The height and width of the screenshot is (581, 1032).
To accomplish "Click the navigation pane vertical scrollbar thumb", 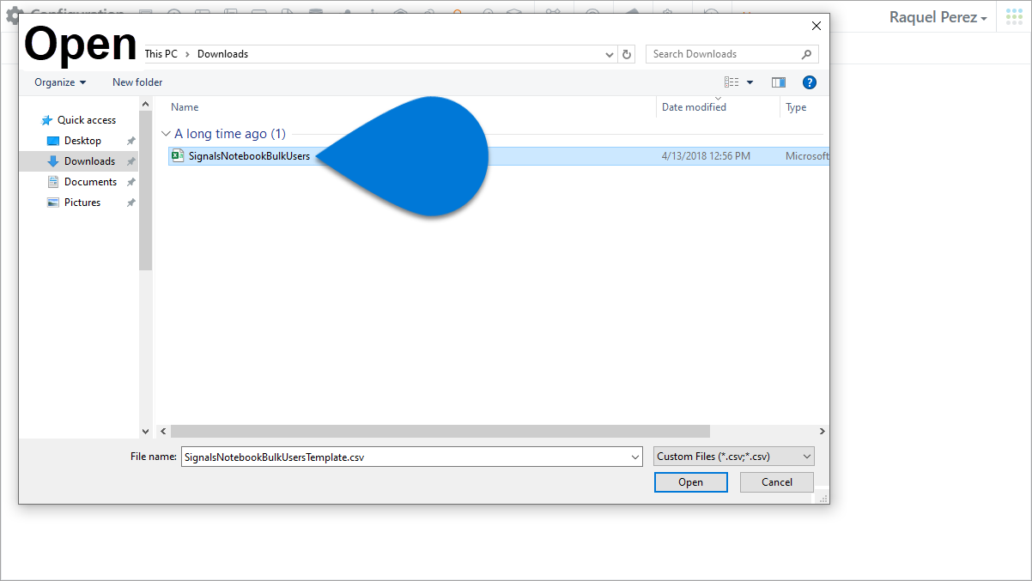I will (x=145, y=191).
